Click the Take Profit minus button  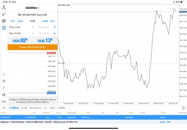[x=33, y=33]
